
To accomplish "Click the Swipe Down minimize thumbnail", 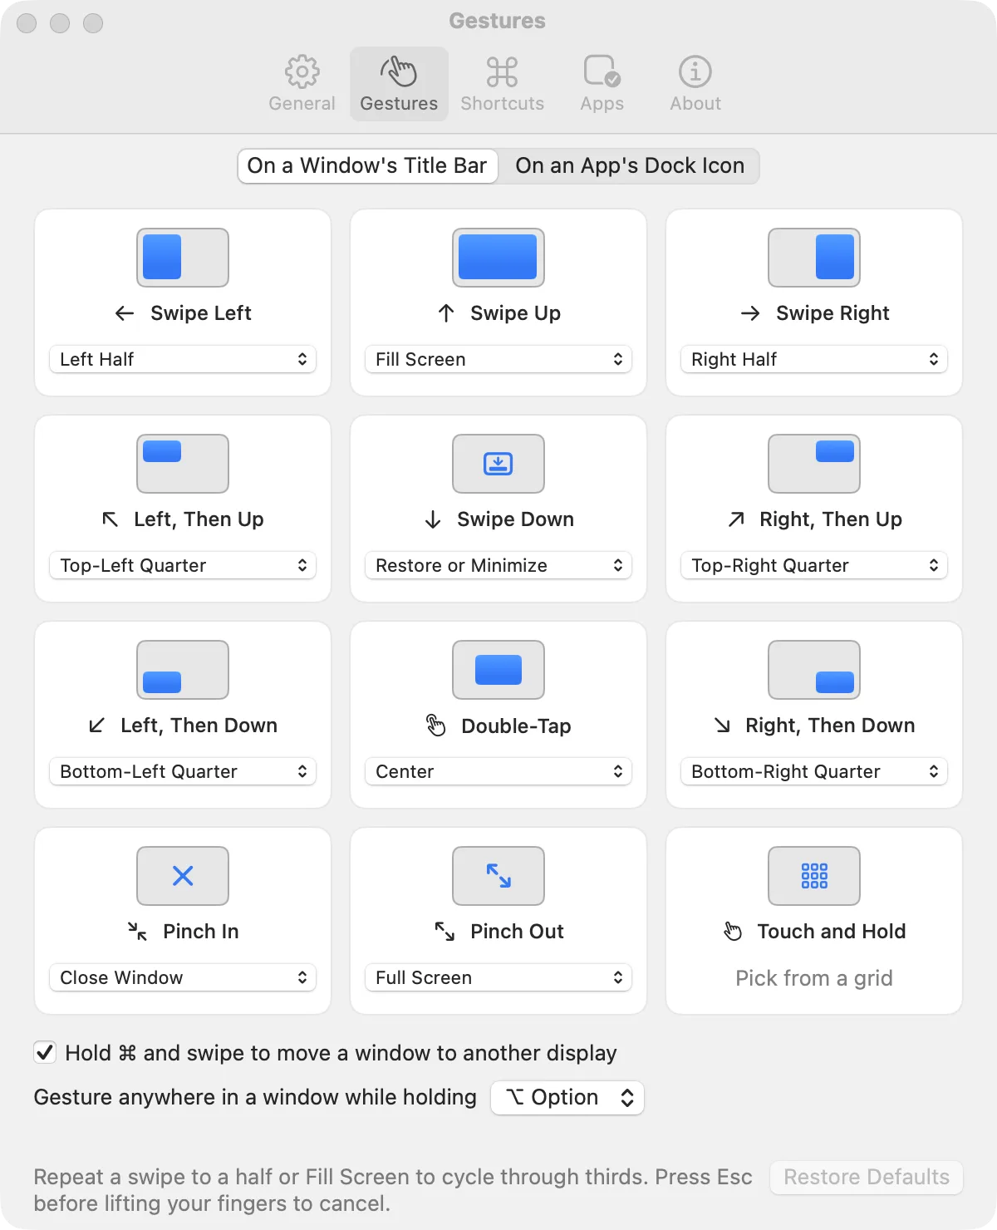I will click(x=498, y=464).
